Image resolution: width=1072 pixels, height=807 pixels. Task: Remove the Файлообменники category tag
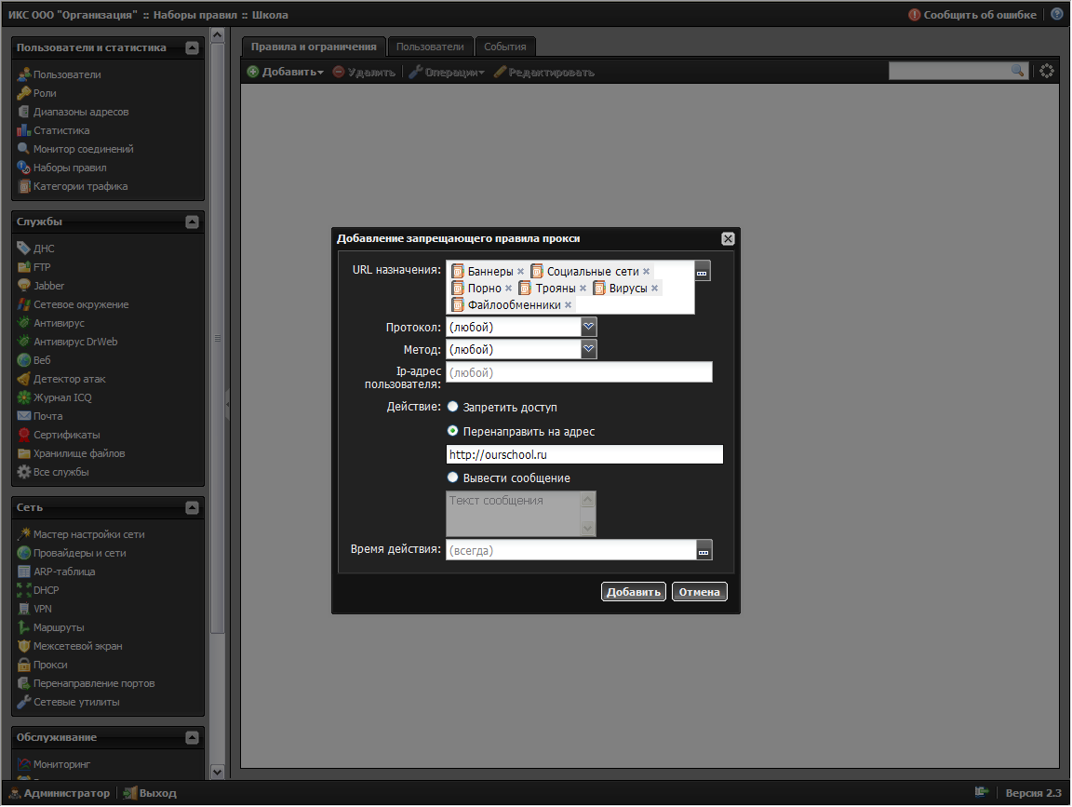tap(568, 305)
